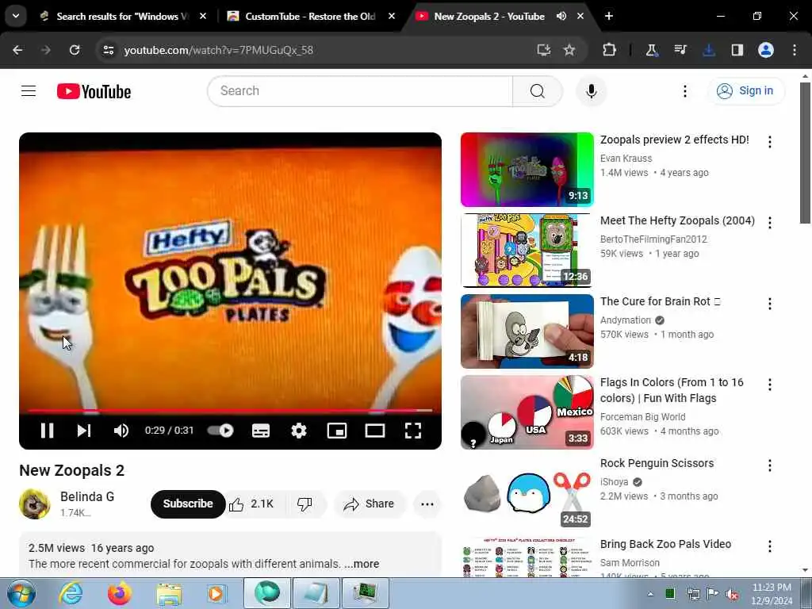Open browser downloads icon
This screenshot has width=812, height=609.
pyautogui.click(x=708, y=50)
